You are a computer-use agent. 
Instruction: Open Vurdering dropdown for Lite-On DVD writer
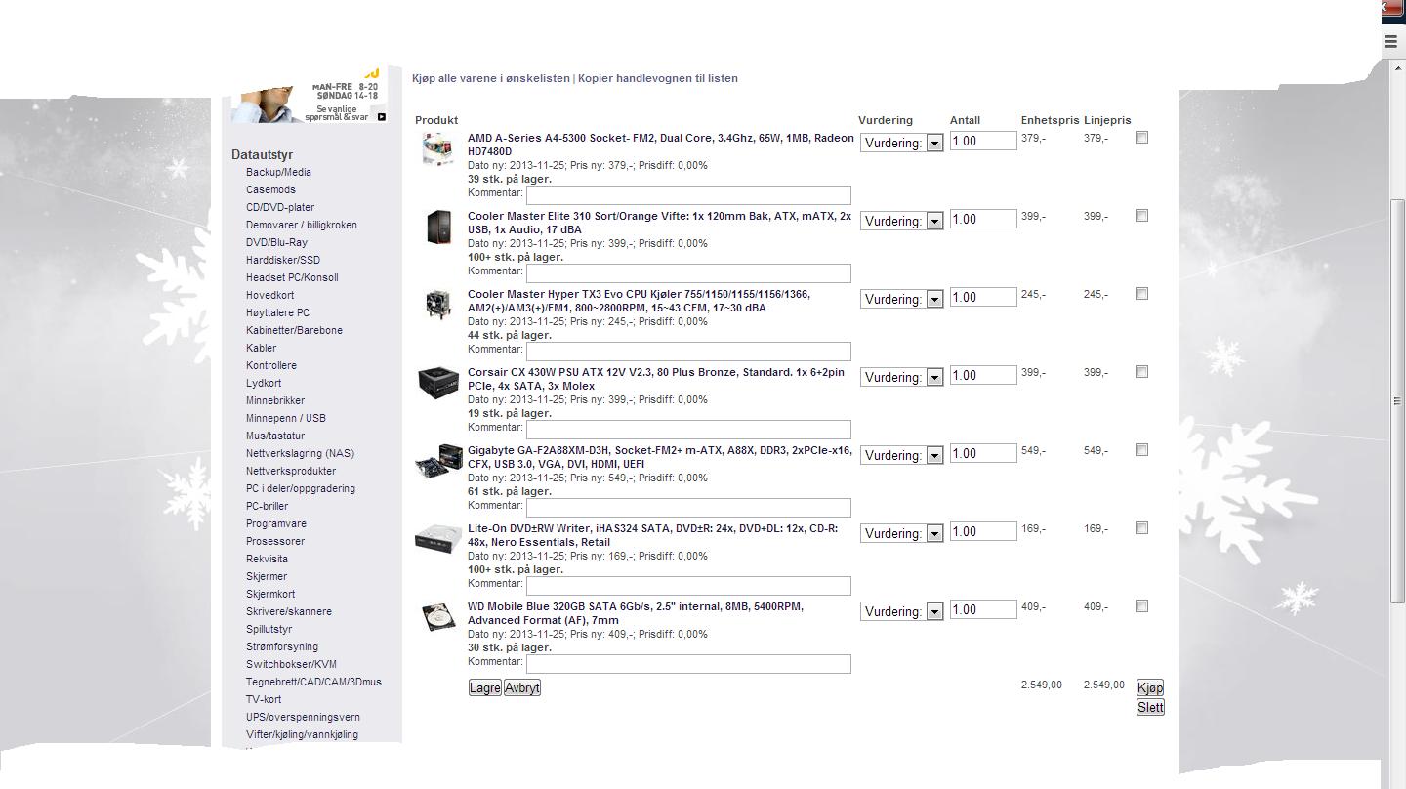point(901,533)
